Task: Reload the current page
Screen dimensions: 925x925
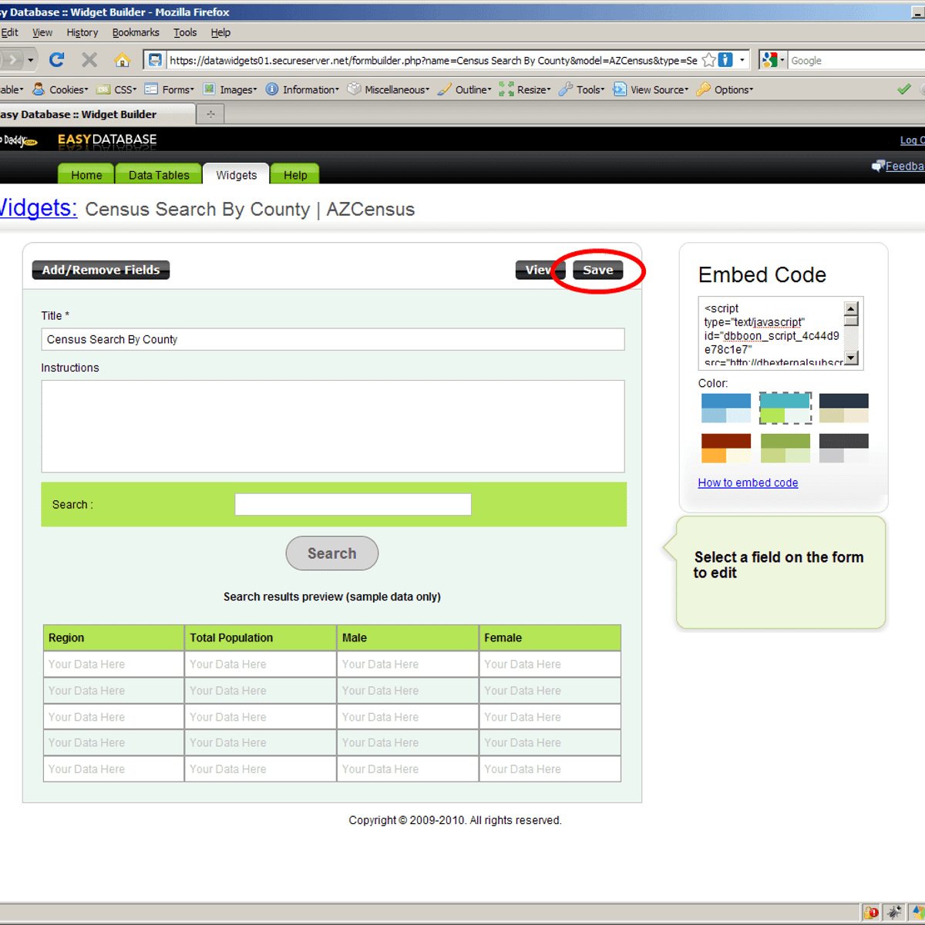Action: [56, 59]
